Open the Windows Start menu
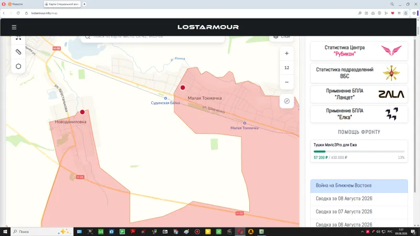Screen dimensions: 420x236 click(5, 232)
